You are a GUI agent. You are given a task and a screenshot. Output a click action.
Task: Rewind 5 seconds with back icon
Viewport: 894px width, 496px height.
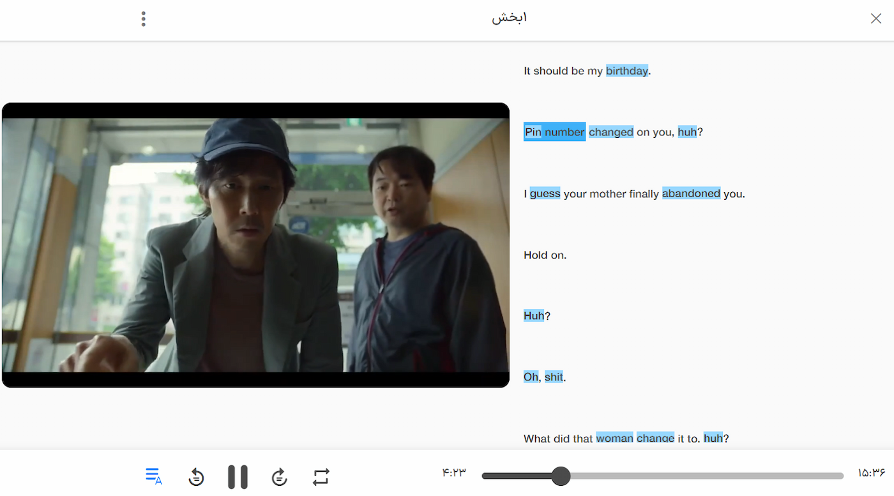pos(196,477)
